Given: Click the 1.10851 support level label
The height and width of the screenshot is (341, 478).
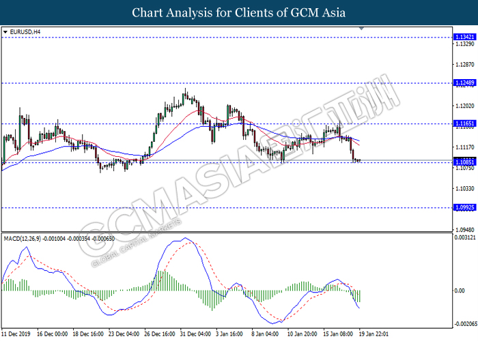Looking at the screenshot, I should [464, 162].
